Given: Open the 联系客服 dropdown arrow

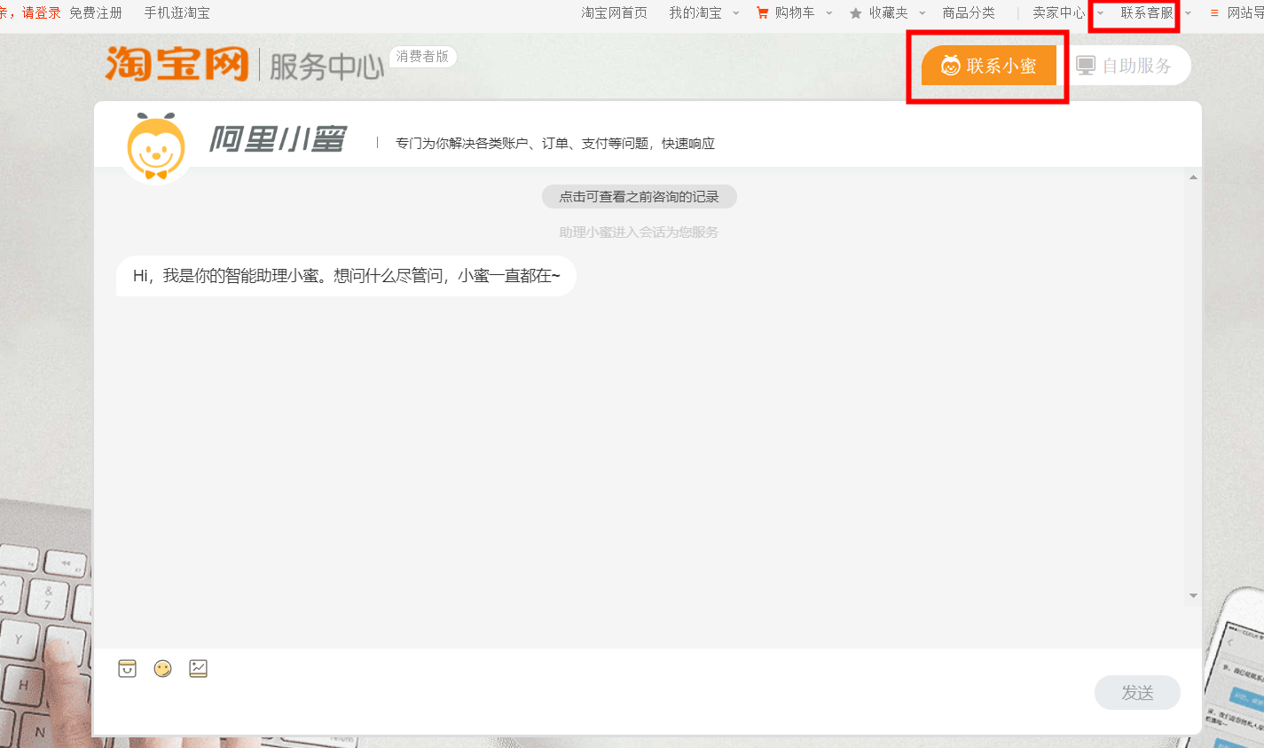Looking at the screenshot, I should click(1187, 14).
